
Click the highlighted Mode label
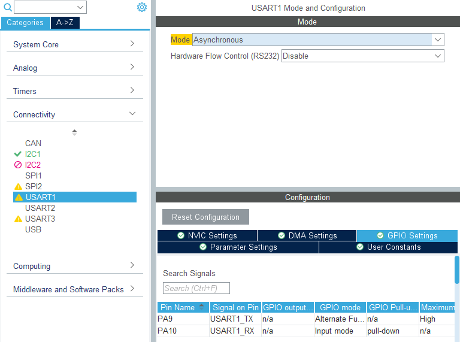(x=180, y=40)
